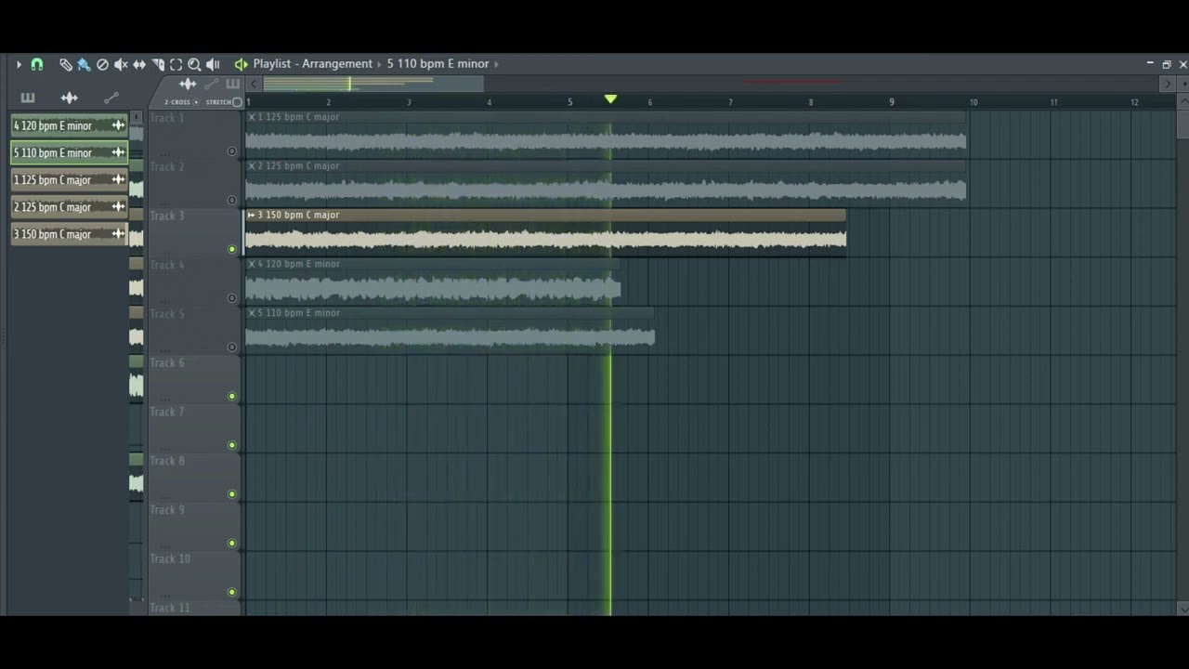Image resolution: width=1189 pixels, height=669 pixels.
Task: Click the 5 110 bpm E minor breadcrumb
Action: (x=438, y=64)
